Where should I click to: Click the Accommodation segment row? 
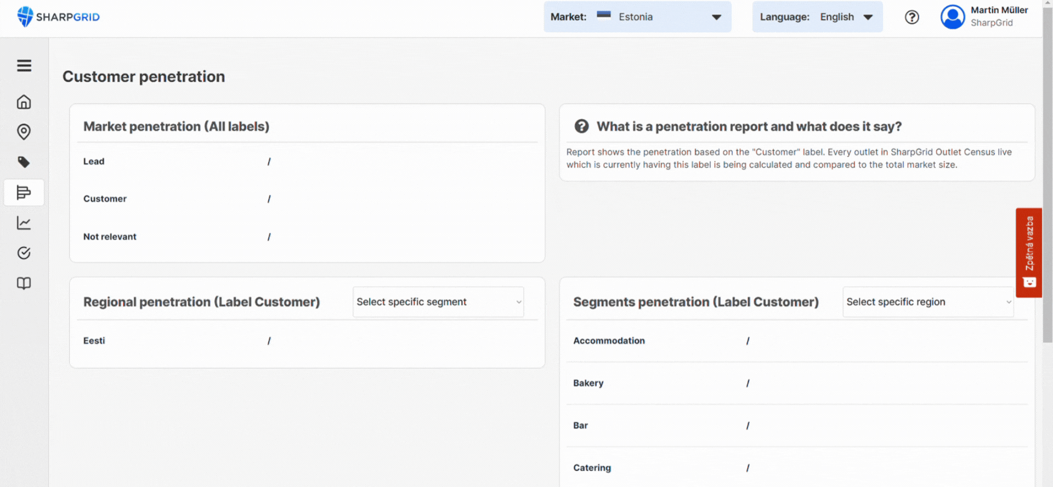tap(609, 341)
